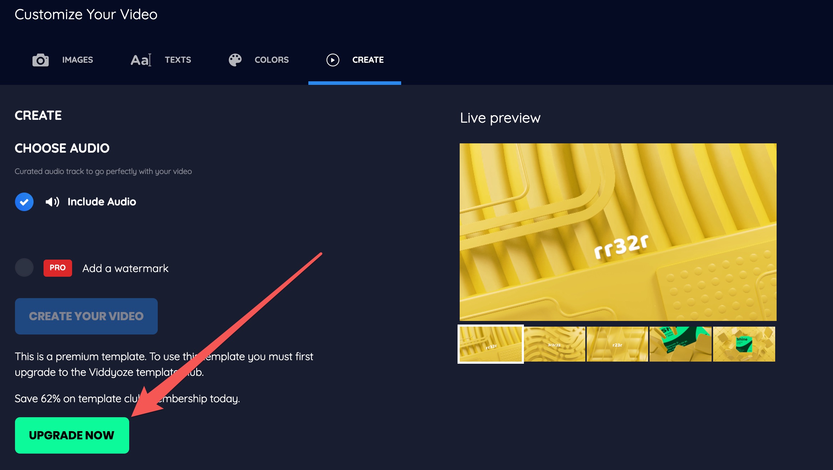The height and width of the screenshot is (470, 833).
Task: Select the CREATE tab label
Action: [368, 60]
